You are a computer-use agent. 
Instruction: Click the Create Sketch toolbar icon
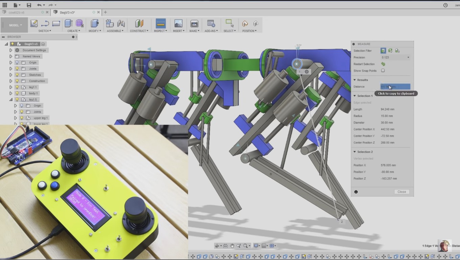34,23
